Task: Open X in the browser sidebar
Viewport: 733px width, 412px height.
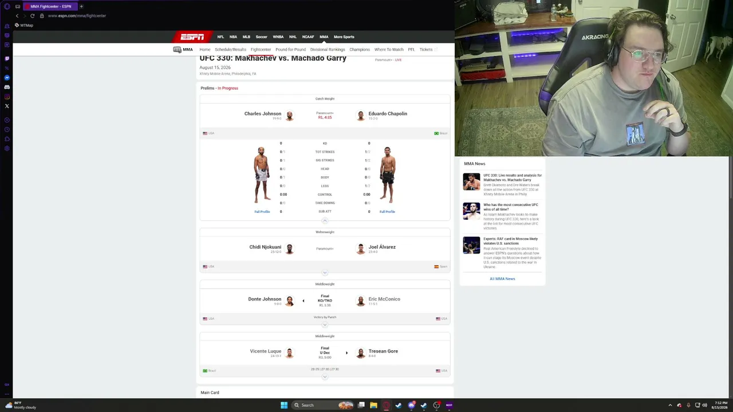Action: pyautogui.click(x=7, y=106)
